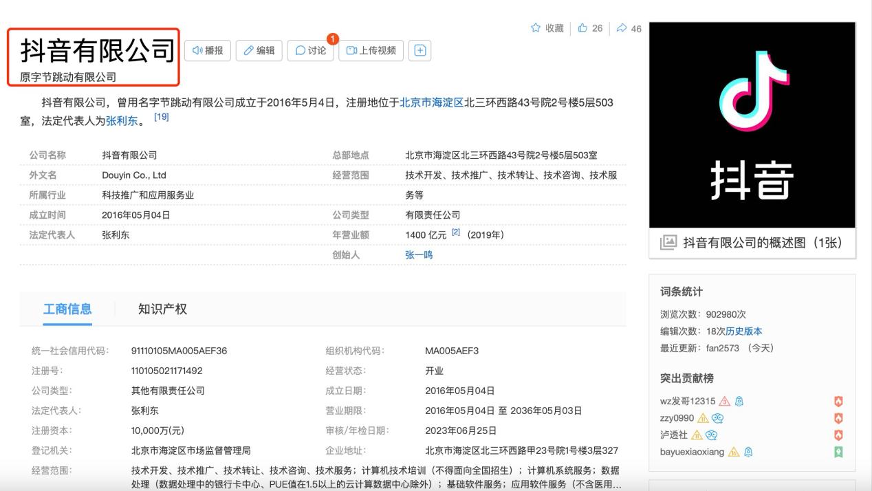
Task: Switch to the 知识产权 tab
Action: pyautogui.click(x=162, y=309)
